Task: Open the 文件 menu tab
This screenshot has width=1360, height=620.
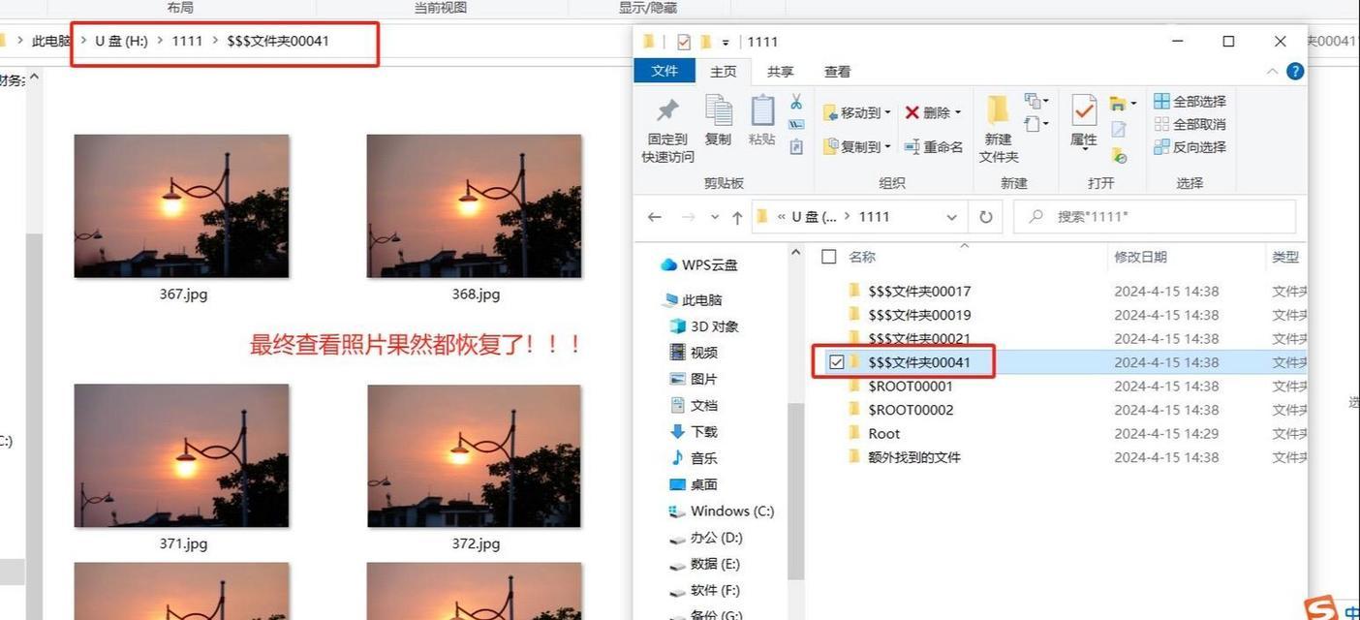Action: point(665,71)
